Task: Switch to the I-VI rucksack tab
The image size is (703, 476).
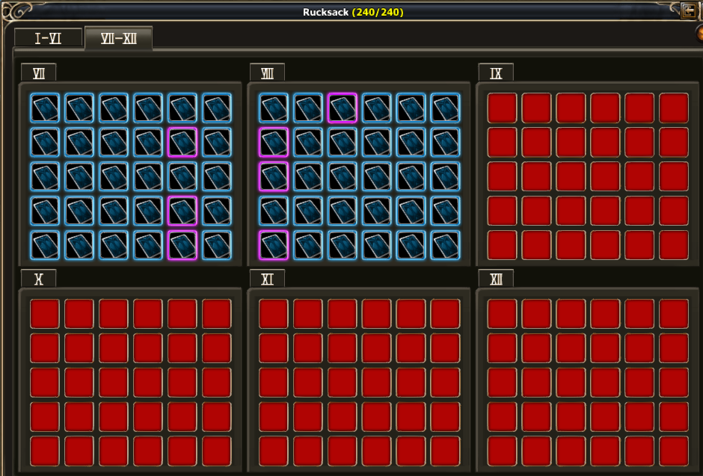Action: pyautogui.click(x=48, y=37)
